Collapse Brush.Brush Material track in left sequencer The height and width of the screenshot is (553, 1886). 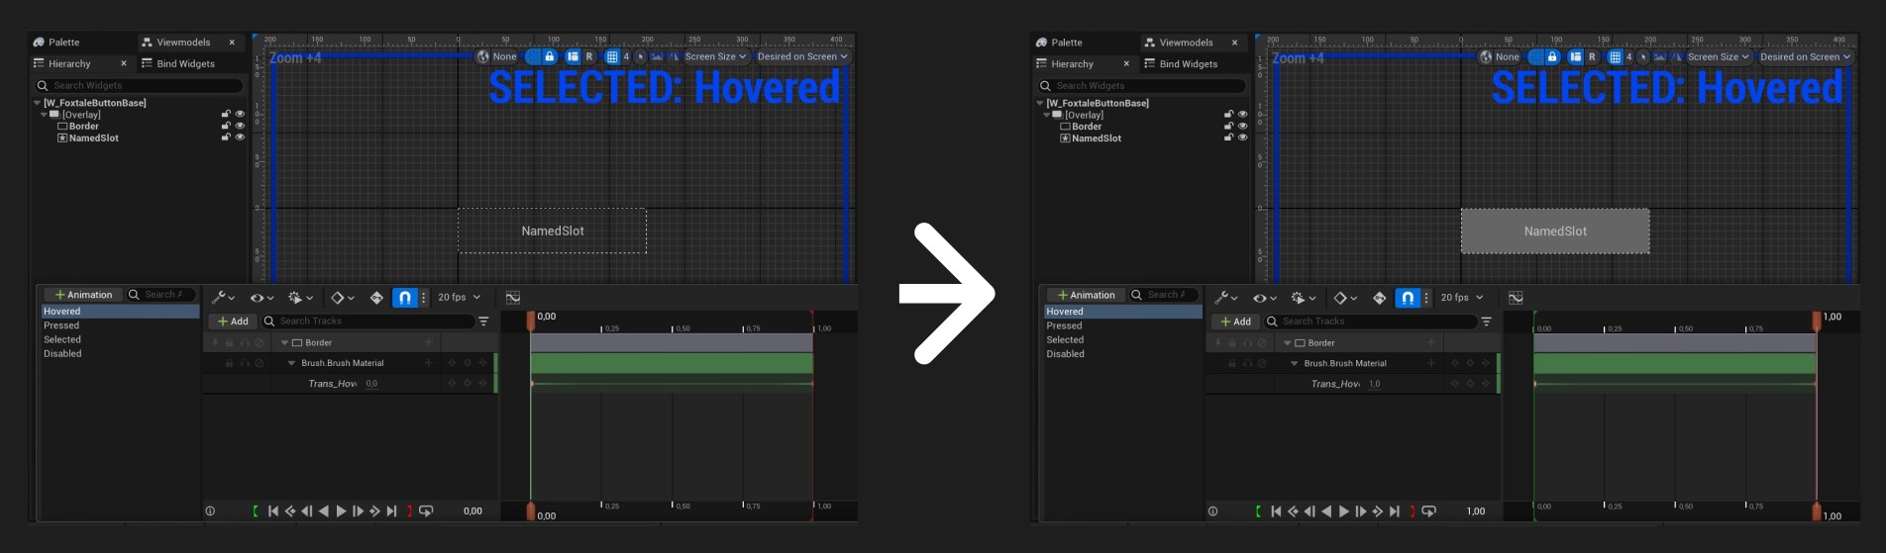tap(292, 363)
